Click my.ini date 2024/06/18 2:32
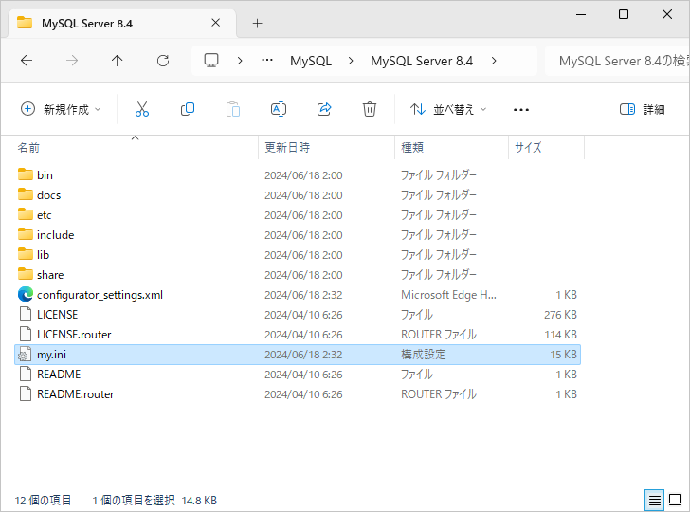690x512 pixels. pyautogui.click(x=303, y=355)
